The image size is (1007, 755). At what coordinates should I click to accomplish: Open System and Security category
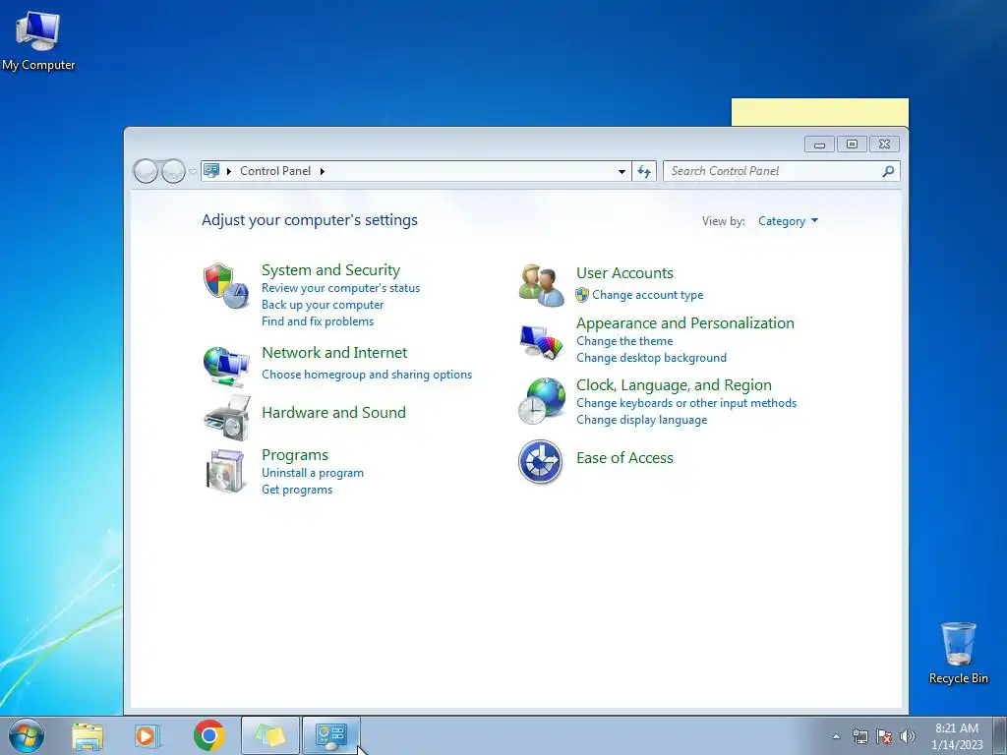(330, 269)
